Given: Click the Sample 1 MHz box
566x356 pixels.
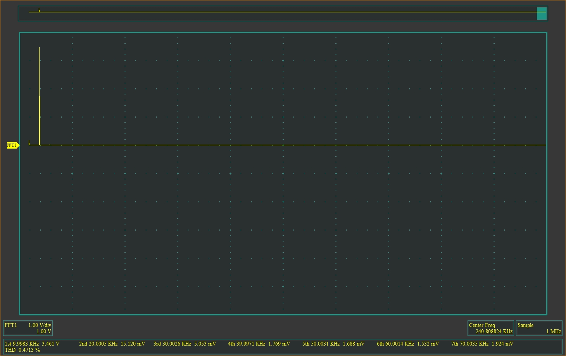Looking at the screenshot, I should coord(539,328).
